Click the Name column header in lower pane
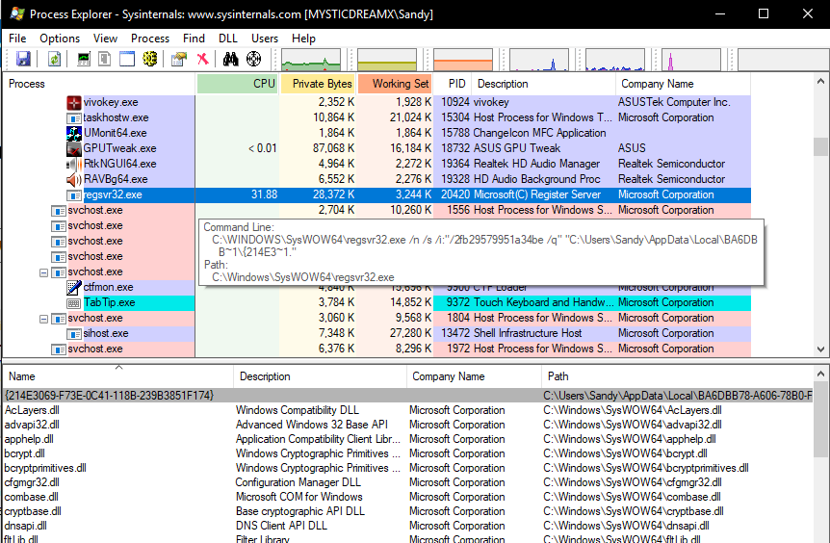Image resolution: width=830 pixels, height=543 pixels. pyautogui.click(x=118, y=376)
